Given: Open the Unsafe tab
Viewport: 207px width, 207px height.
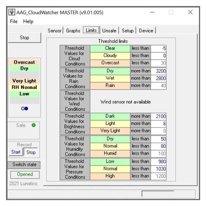Looking at the screenshot, I should point(109,31).
